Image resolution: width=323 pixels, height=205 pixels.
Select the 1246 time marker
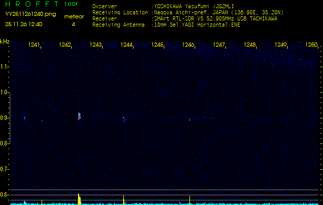point(188,45)
